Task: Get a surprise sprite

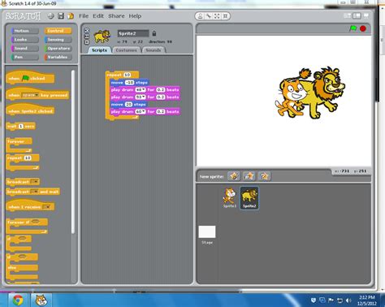Action: click(264, 176)
